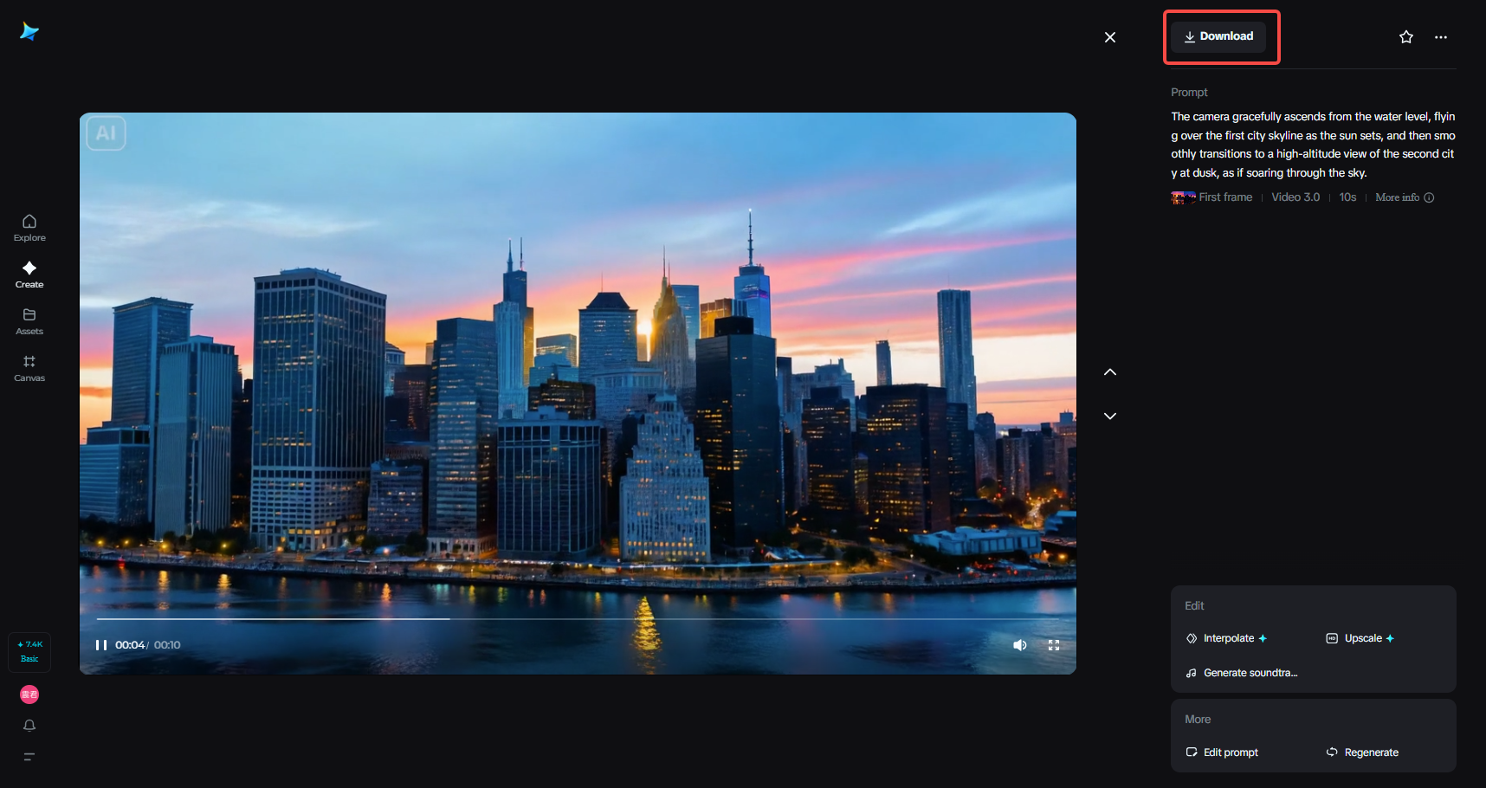Open the Canvas workspace

pyautogui.click(x=29, y=368)
